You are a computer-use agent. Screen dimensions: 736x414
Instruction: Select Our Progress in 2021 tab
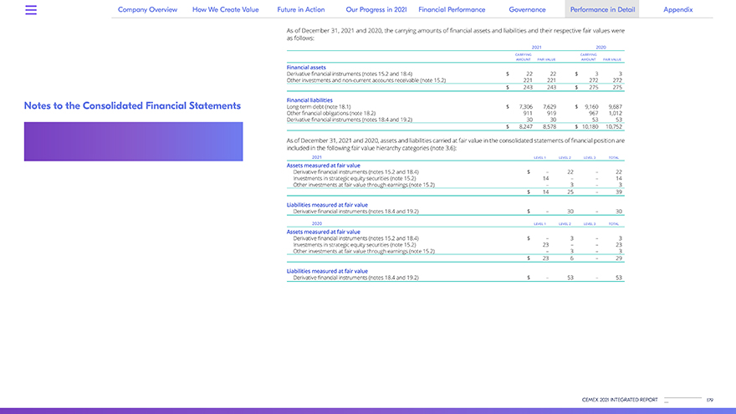pyautogui.click(x=376, y=9)
